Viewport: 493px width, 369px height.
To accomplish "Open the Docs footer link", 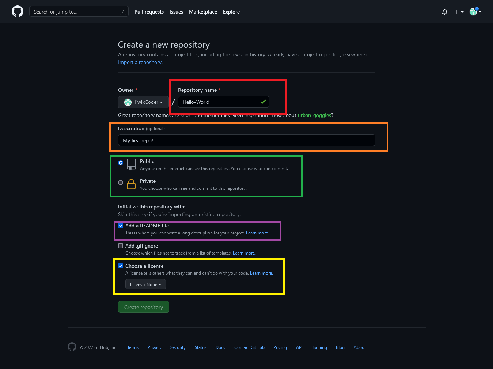I will tap(220, 347).
